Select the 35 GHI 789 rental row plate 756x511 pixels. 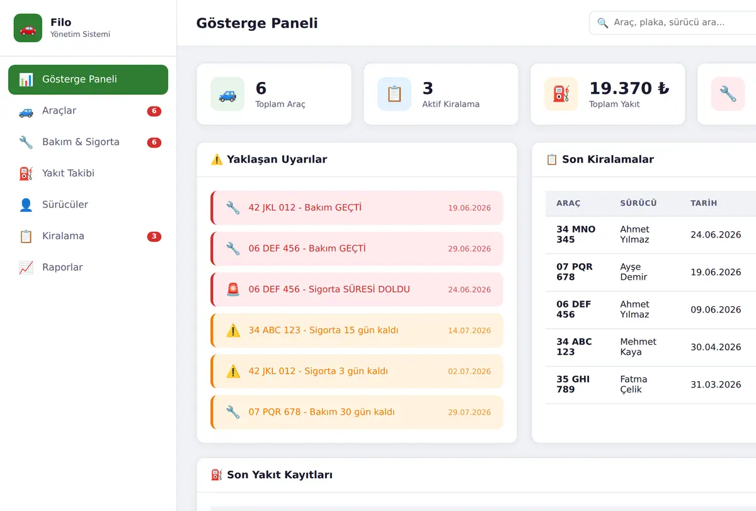pos(573,384)
